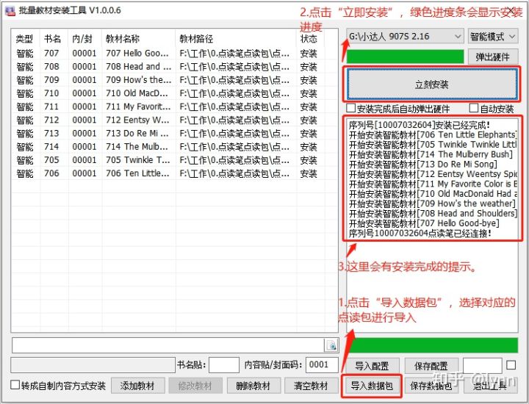
Task: Click the browse file icon beside path field
Action: coord(331,345)
